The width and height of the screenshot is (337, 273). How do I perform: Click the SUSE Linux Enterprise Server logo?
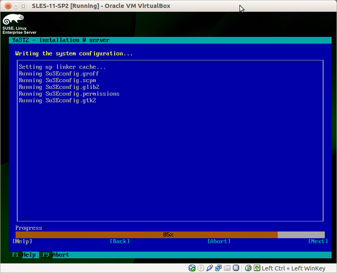[19, 24]
